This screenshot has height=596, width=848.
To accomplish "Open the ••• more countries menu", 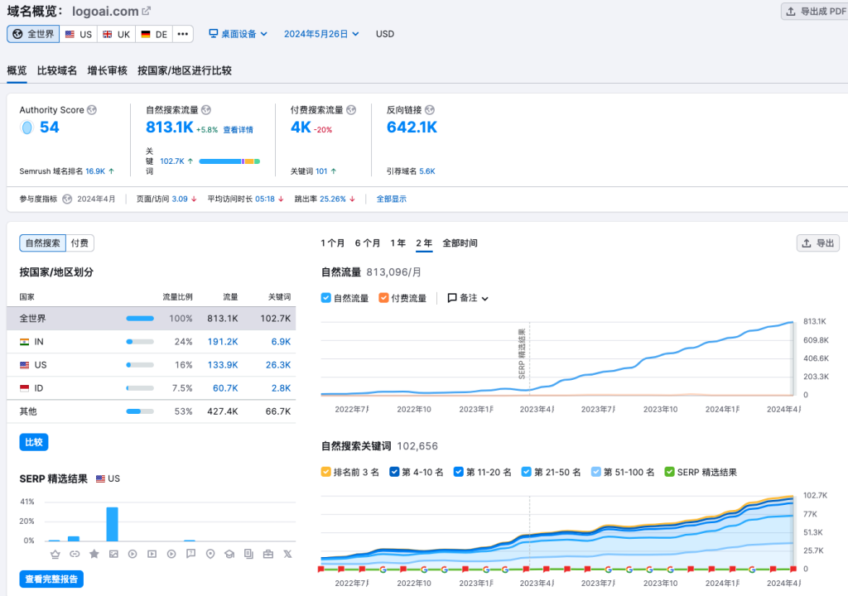I will [x=183, y=34].
